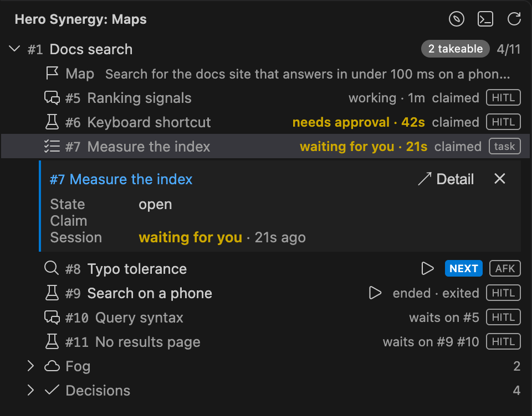Collapse the #1 Docs search group
The image size is (532, 416).
pyautogui.click(x=14, y=49)
